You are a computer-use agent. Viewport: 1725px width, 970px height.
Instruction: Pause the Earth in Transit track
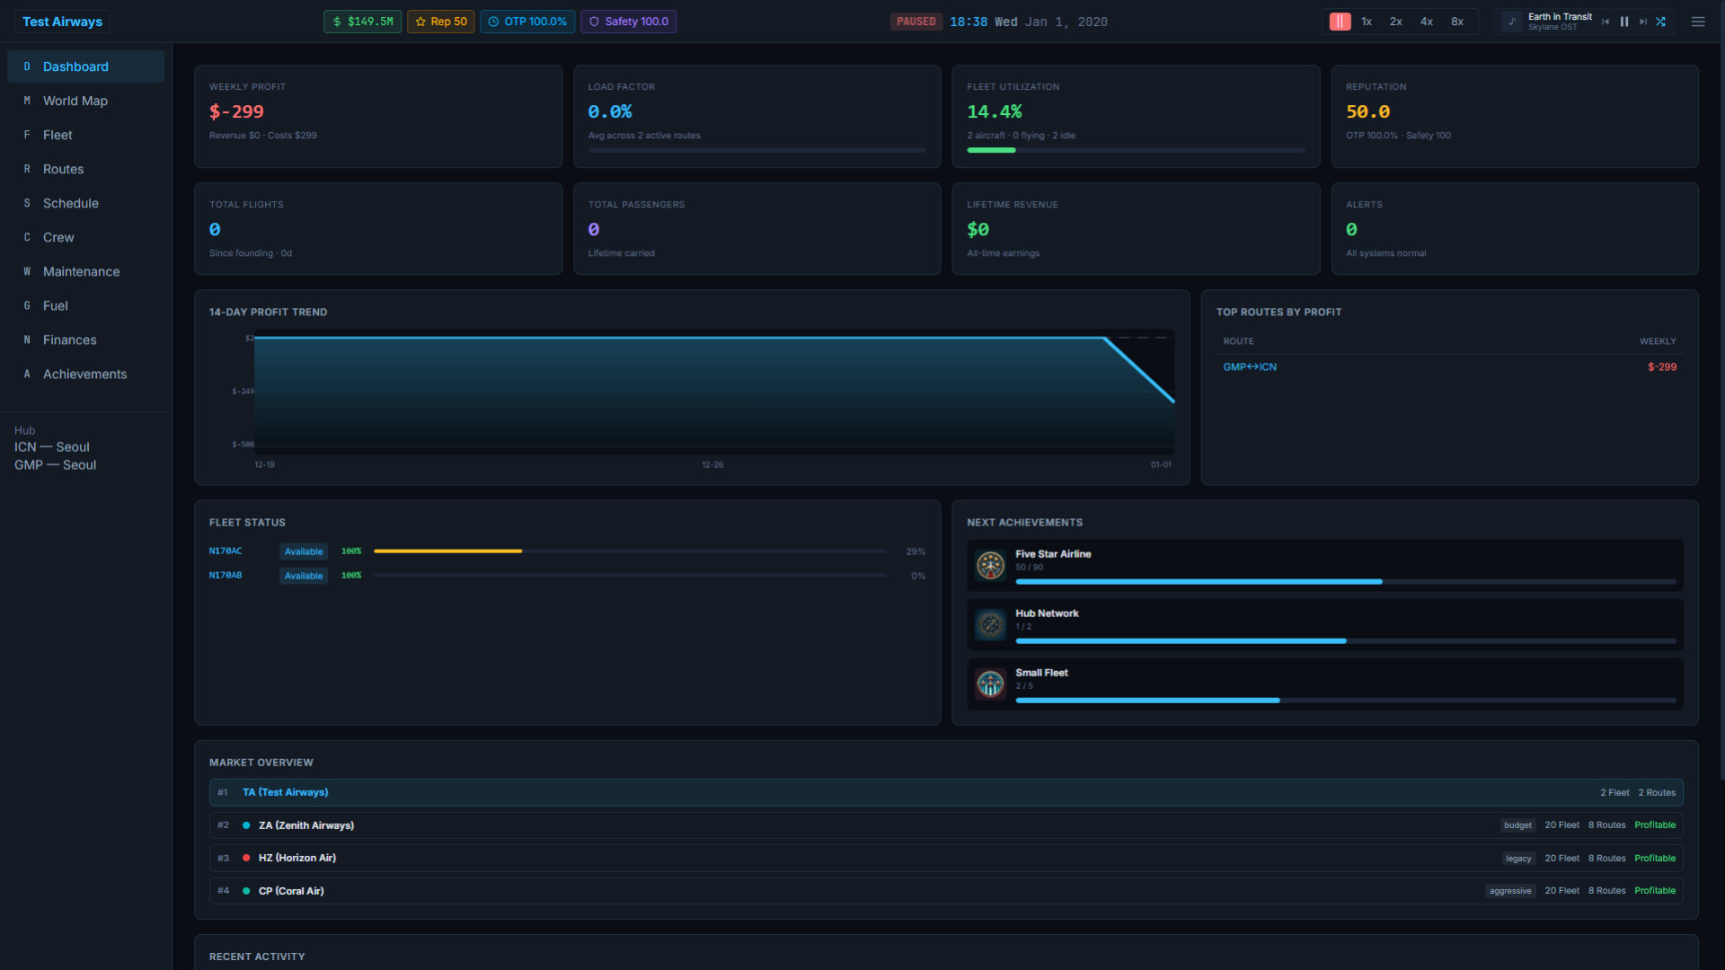click(x=1624, y=22)
